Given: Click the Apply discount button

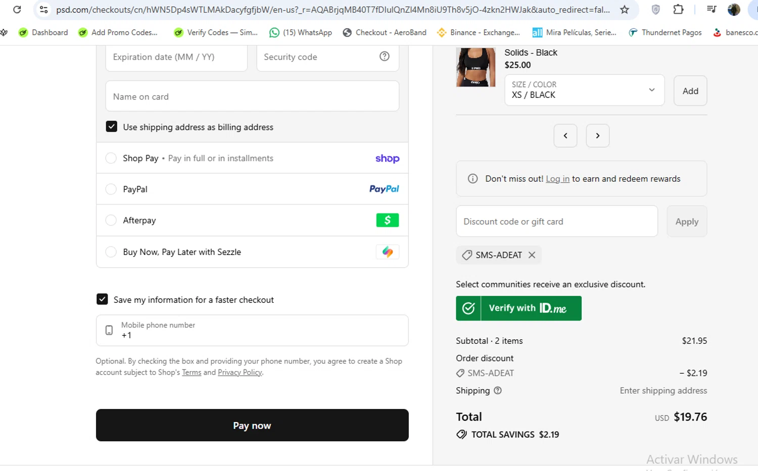Looking at the screenshot, I should pos(687,221).
